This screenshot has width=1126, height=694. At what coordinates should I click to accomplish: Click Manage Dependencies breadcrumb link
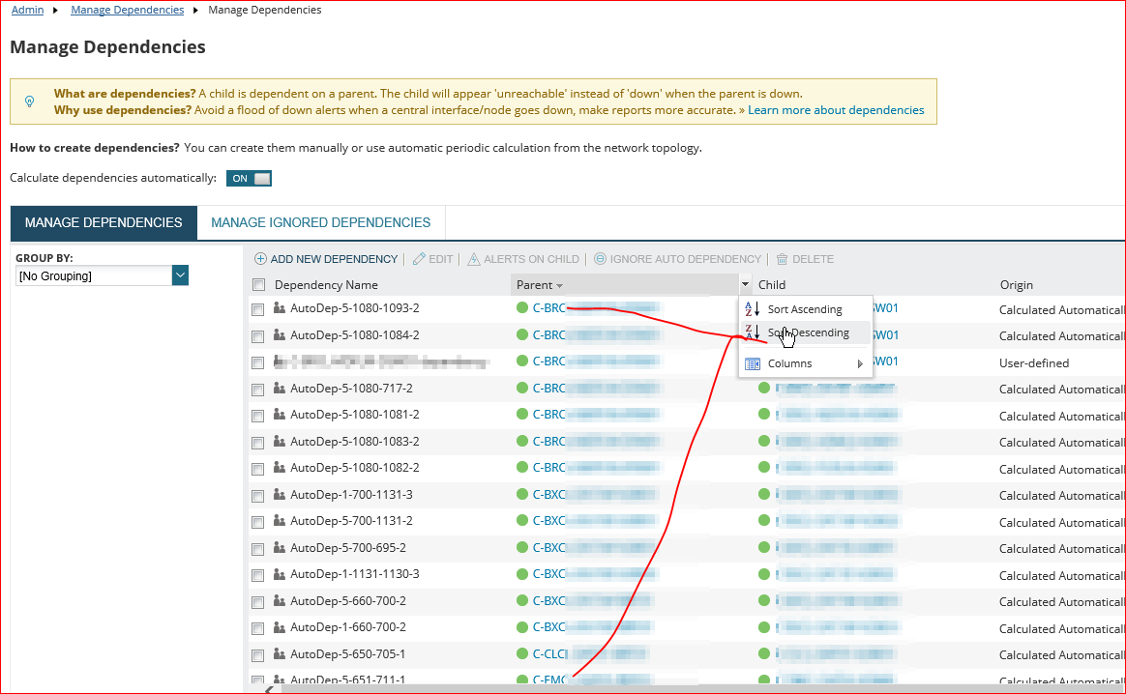[127, 10]
